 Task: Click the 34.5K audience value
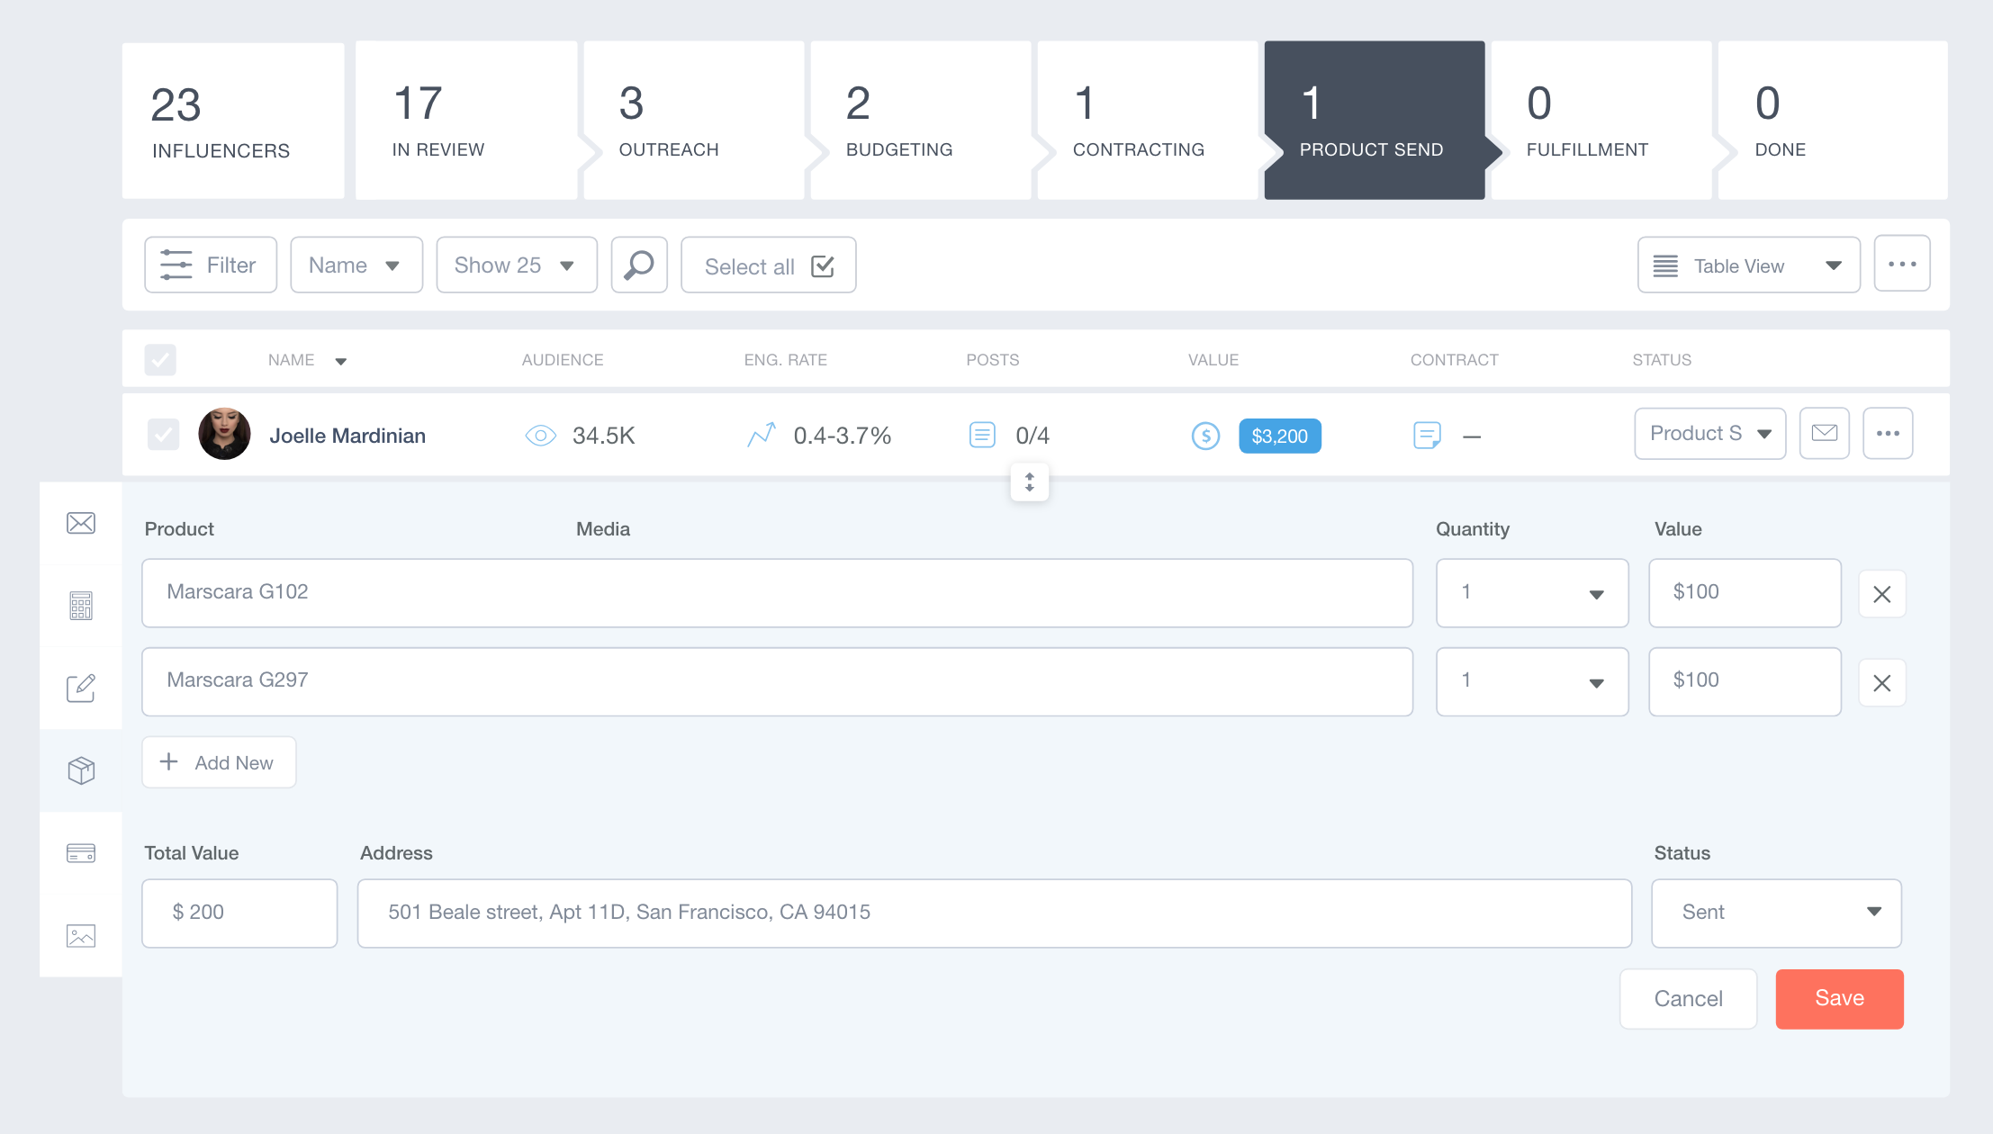(x=604, y=436)
